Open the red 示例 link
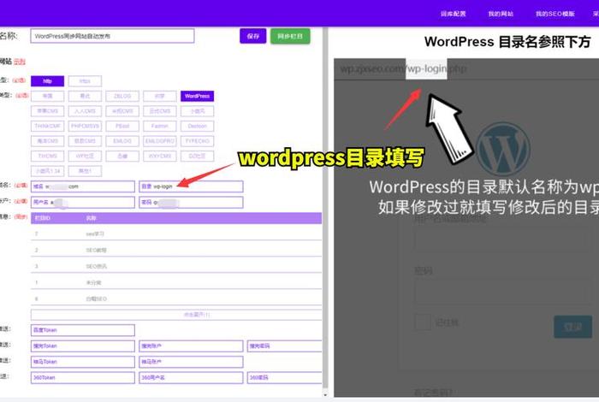This screenshot has height=402, width=599. coord(20,62)
